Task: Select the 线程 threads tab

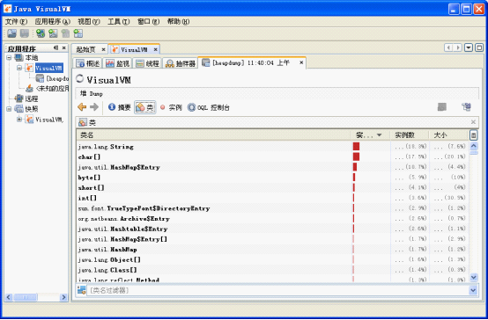Action: [147, 63]
